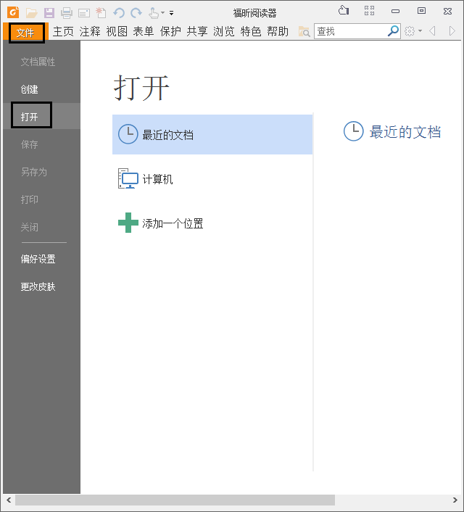The image size is (464, 512).
Task: Click the print icon in quick access toolbar
Action: [x=67, y=12]
